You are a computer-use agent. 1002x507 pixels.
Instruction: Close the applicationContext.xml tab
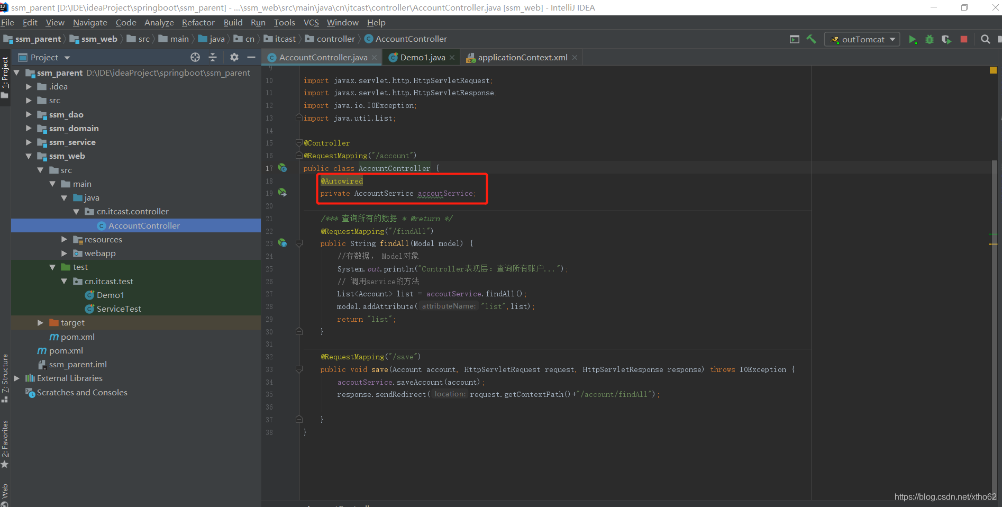pos(575,58)
